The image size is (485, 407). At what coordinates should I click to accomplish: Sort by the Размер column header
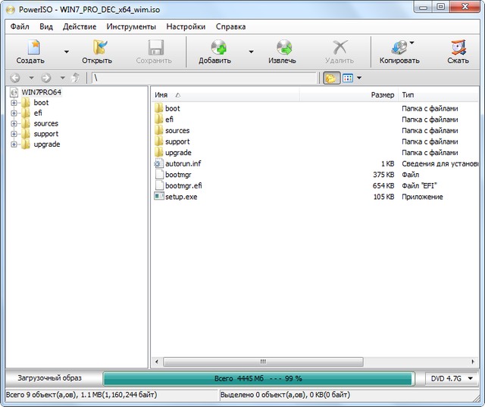(x=382, y=95)
